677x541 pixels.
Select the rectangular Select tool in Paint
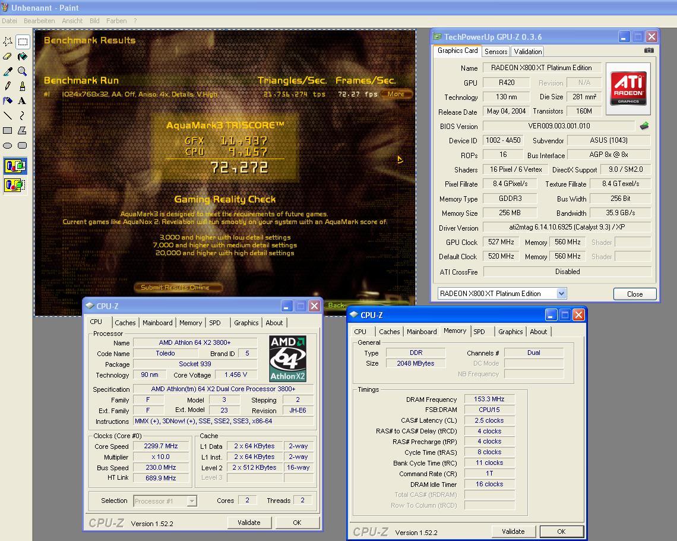23,42
